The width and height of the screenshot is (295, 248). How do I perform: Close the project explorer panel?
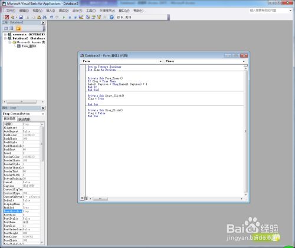(43, 22)
